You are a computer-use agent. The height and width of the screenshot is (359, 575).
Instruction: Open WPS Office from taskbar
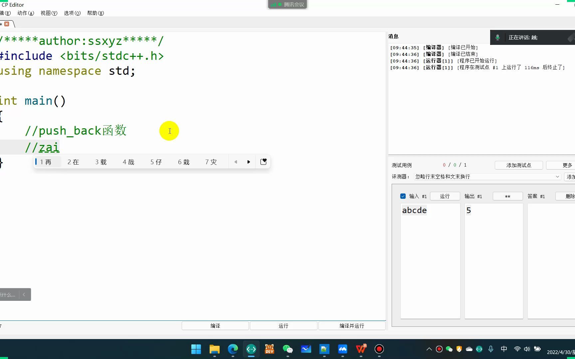(361, 349)
